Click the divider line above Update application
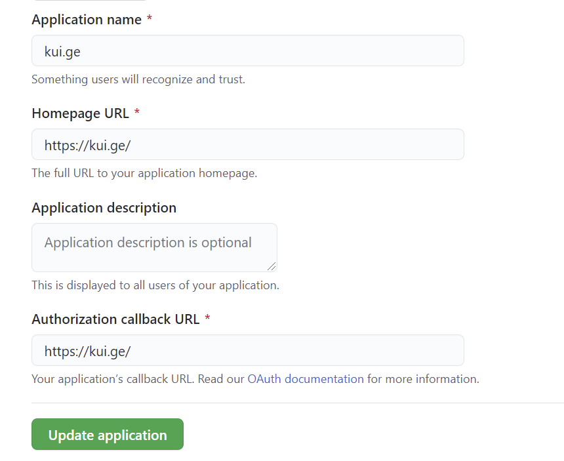 click(295, 403)
